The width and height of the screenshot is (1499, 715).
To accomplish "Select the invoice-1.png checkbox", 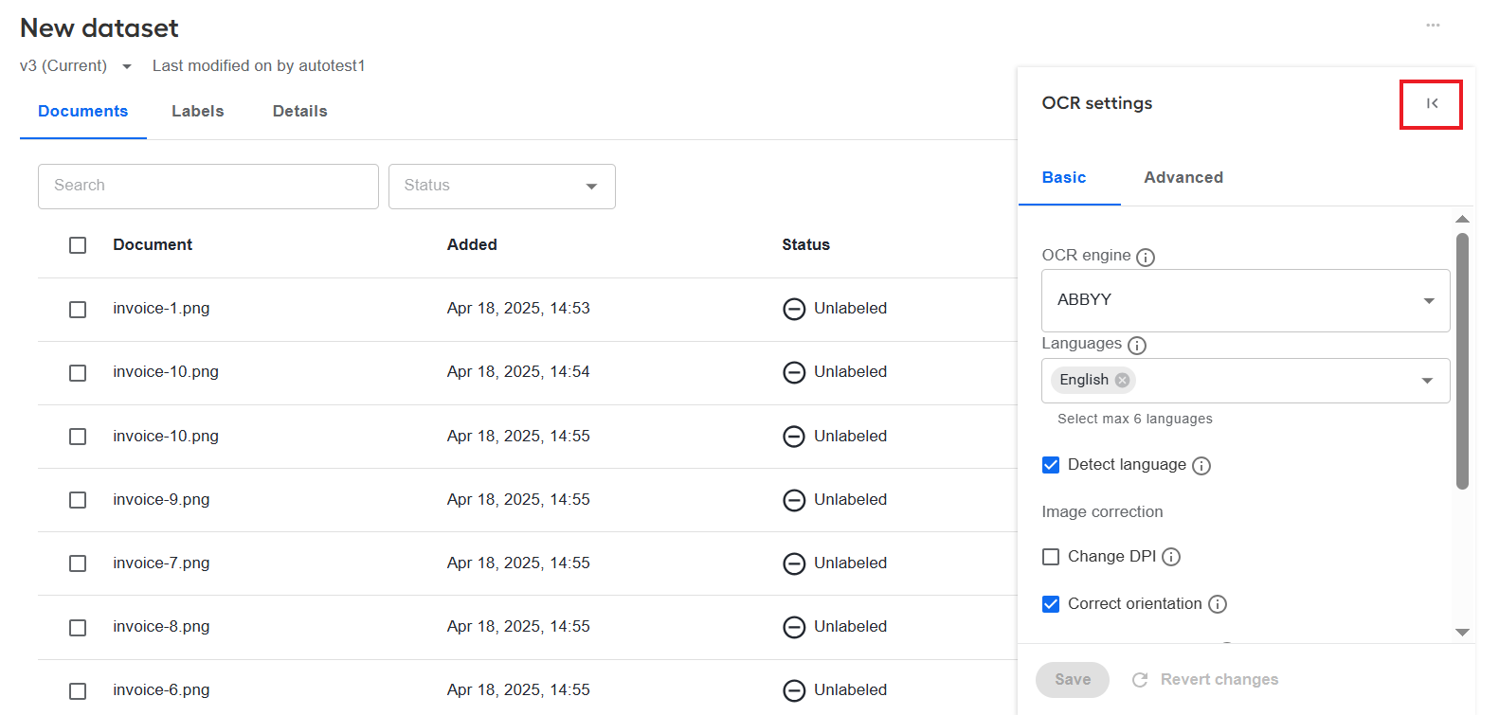I will coord(78,310).
